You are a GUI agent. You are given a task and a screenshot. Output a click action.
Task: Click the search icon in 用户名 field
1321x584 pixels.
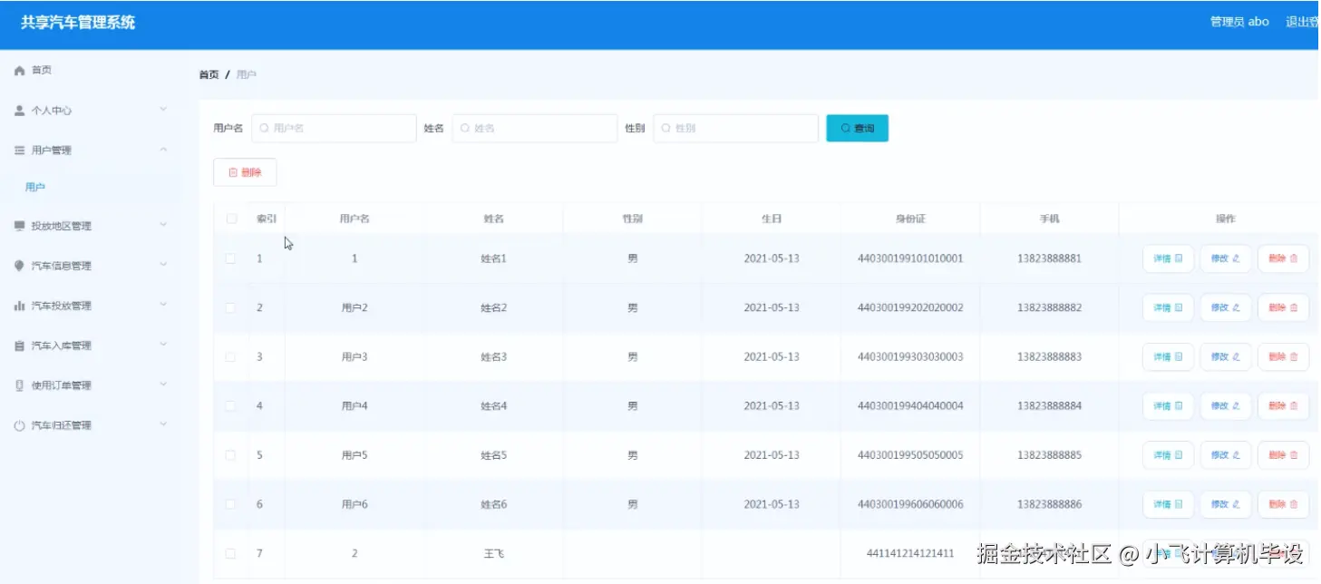[x=265, y=129]
